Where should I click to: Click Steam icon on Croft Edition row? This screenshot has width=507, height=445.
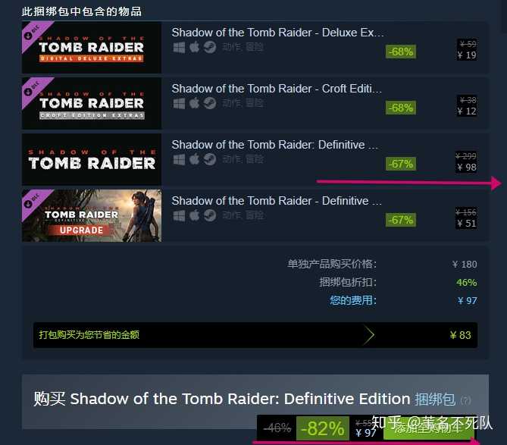point(210,104)
